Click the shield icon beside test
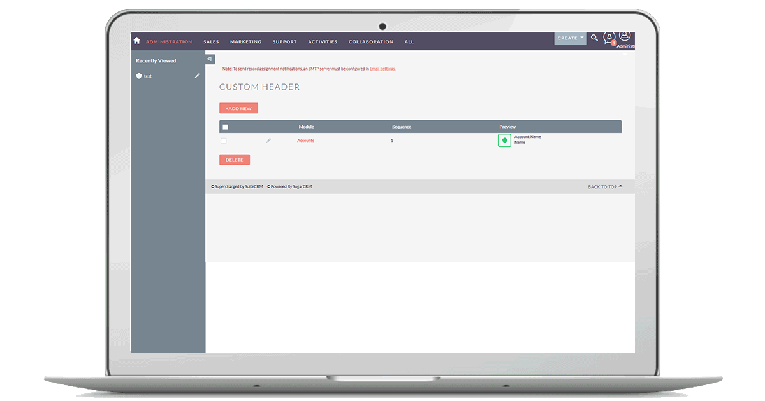Viewport: 765px width, 401px height. tap(139, 76)
